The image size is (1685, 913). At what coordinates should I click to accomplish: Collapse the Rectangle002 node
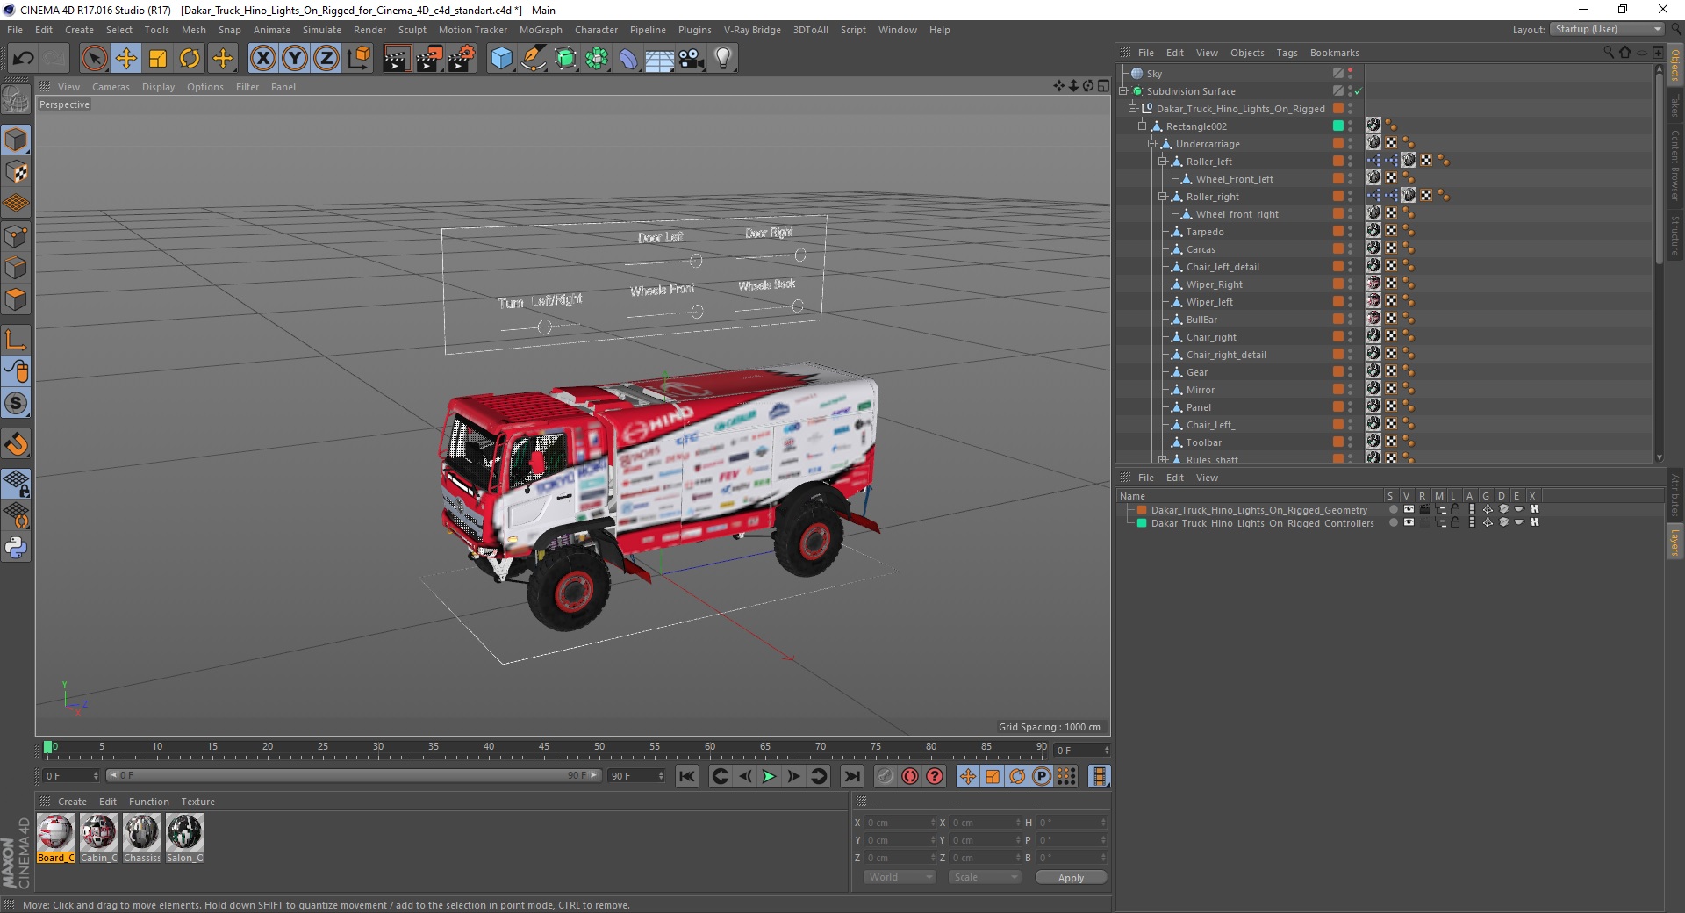(1143, 126)
